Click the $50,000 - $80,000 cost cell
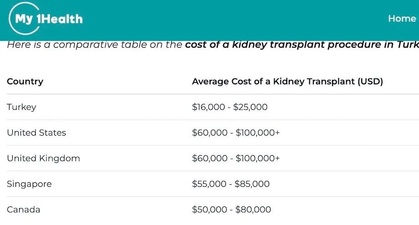The image size is (419, 225). click(x=231, y=210)
